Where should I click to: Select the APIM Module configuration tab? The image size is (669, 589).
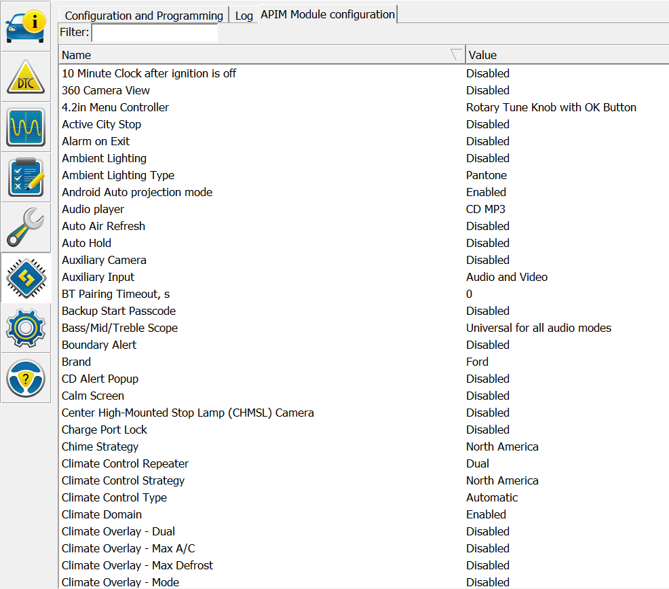328,14
